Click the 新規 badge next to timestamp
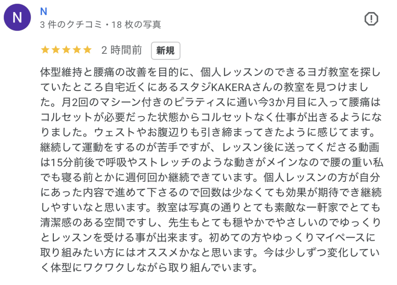This screenshot has width=397, height=285. [x=166, y=51]
